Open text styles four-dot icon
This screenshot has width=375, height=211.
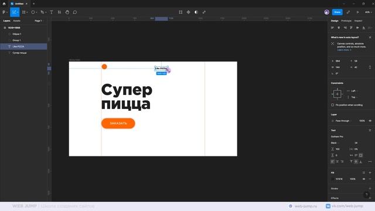(370, 130)
